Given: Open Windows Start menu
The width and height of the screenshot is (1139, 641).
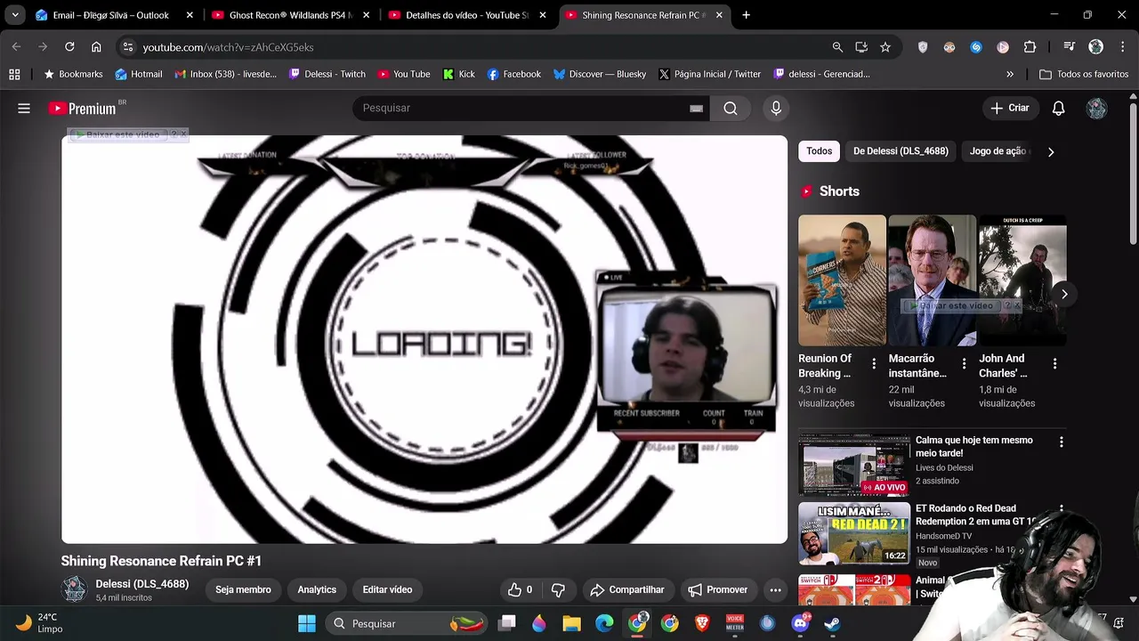Looking at the screenshot, I should [307, 623].
